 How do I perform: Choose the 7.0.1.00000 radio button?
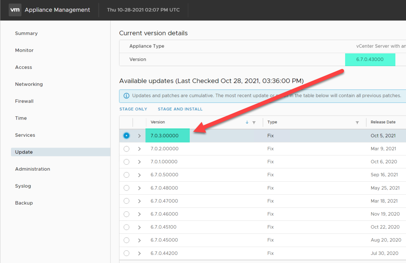click(x=126, y=162)
